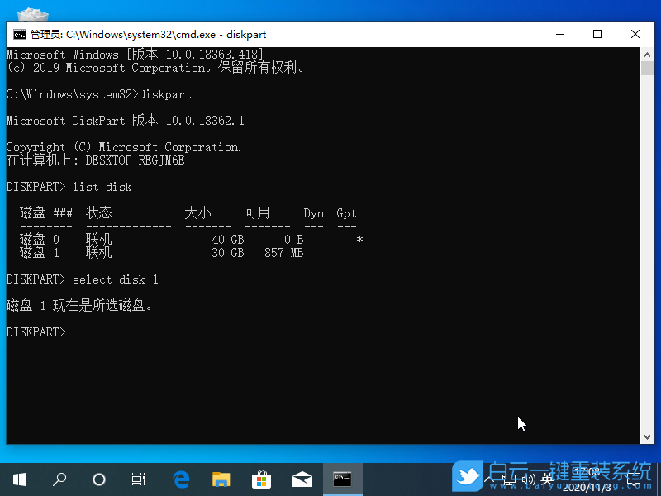Open the Mail app from taskbar
661x496 pixels.
click(x=302, y=479)
